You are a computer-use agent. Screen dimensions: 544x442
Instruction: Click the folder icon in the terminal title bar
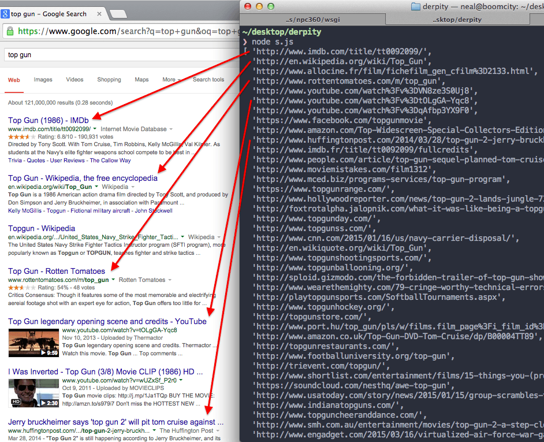pos(416,6)
